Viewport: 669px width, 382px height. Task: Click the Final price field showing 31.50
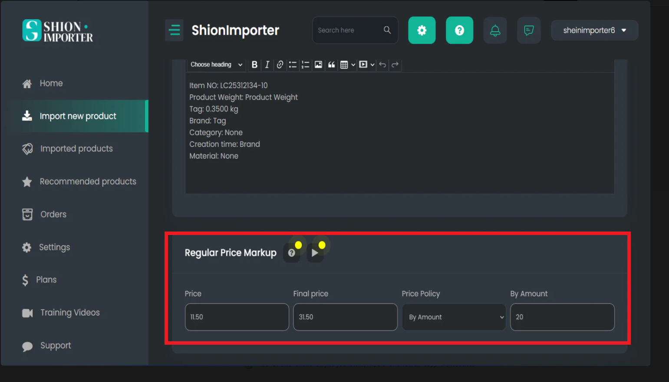point(345,317)
